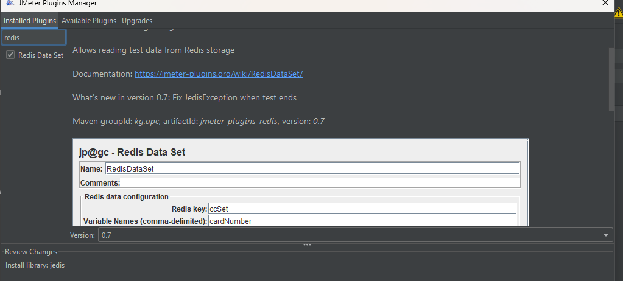
Task: Select the Redis Data Set plugin entry
Action: click(x=41, y=55)
